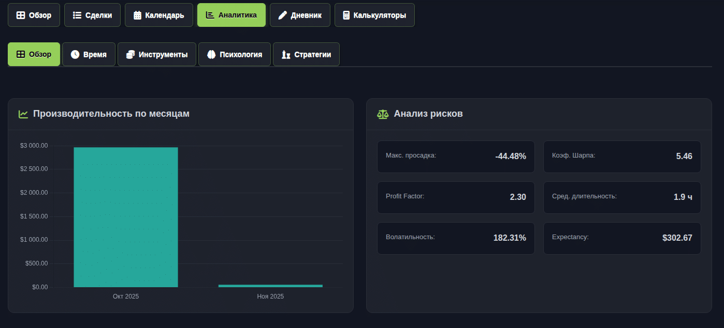Click the Profit Factor metric card
The height and width of the screenshot is (328, 724).
pos(456,197)
